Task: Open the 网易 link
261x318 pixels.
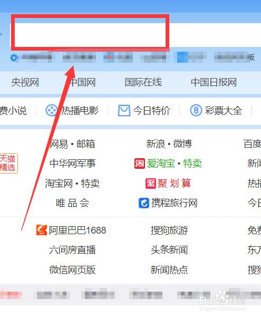Action: point(59,144)
